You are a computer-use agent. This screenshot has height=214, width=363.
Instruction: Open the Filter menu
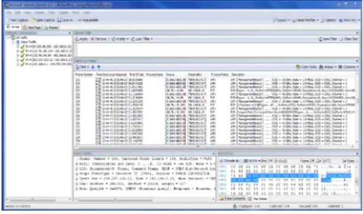[51, 13]
